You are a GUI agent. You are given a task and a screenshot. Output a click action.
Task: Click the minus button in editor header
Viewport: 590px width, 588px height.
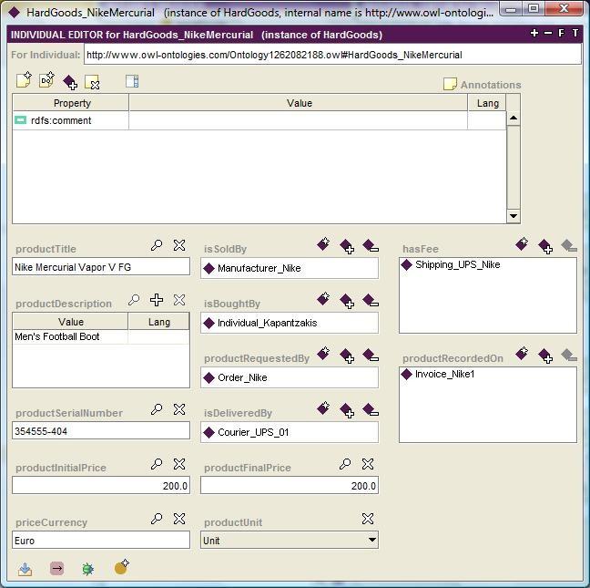(548, 33)
